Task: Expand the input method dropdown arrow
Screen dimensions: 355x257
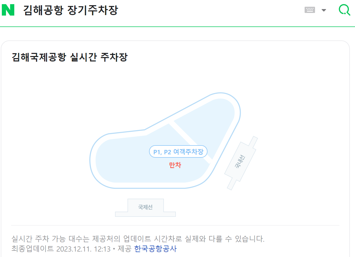Action: (324, 10)
